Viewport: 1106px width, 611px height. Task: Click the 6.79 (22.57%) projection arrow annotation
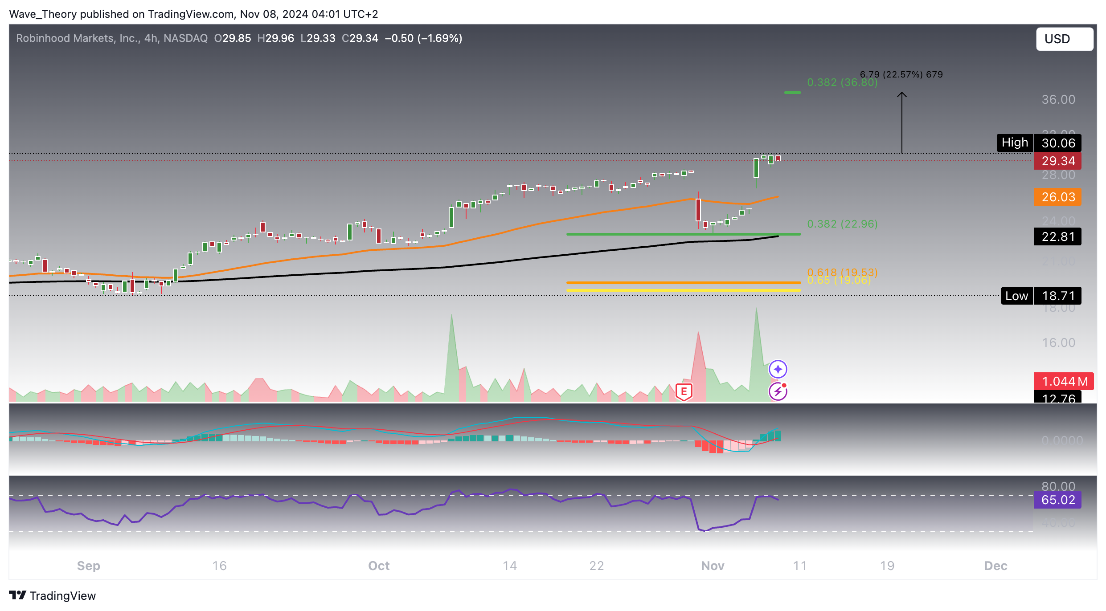click(x=901, y=75)
